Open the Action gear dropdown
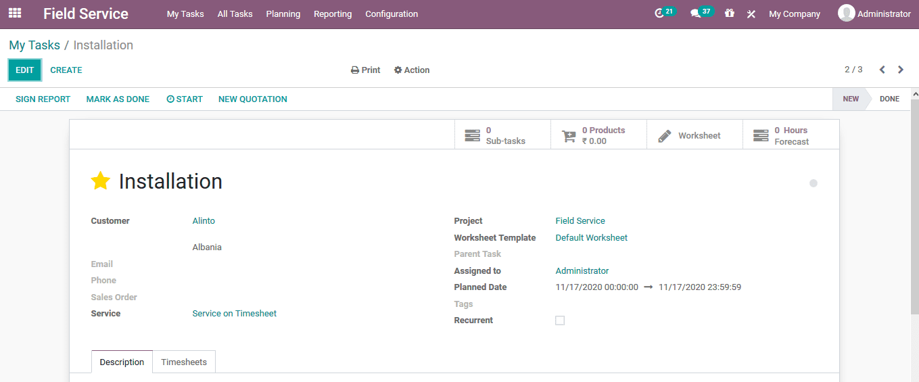The image size is (919, 382). point(412,70)
